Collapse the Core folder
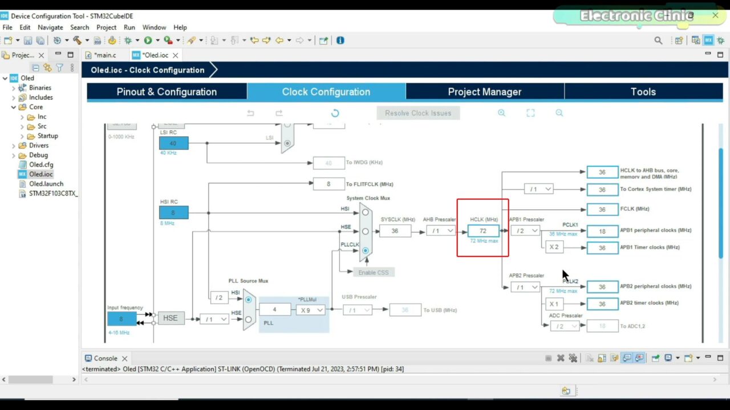 (14, 107)
